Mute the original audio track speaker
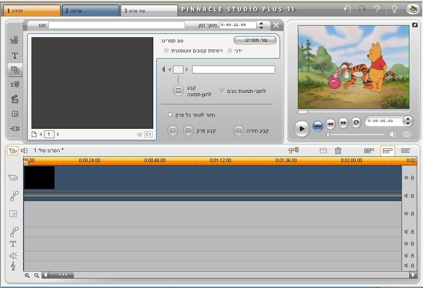 click(406, 196)
